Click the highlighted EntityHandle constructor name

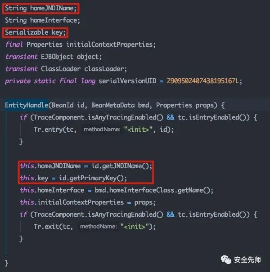pyautogui.click(x=27, y=105)
